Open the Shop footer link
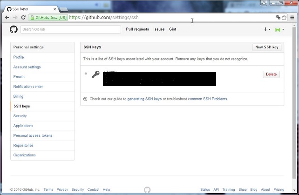Screen dimensions: 299x195 click(x=243, y=190)
